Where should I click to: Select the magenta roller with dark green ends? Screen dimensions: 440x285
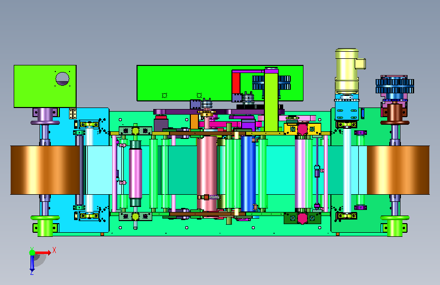click(136, 174)
